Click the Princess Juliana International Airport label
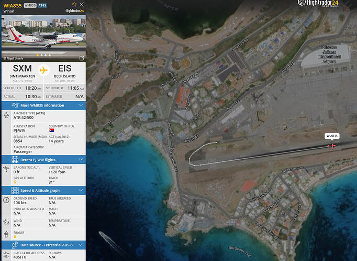Screen dimensions: 357x261 coord(329,54)
